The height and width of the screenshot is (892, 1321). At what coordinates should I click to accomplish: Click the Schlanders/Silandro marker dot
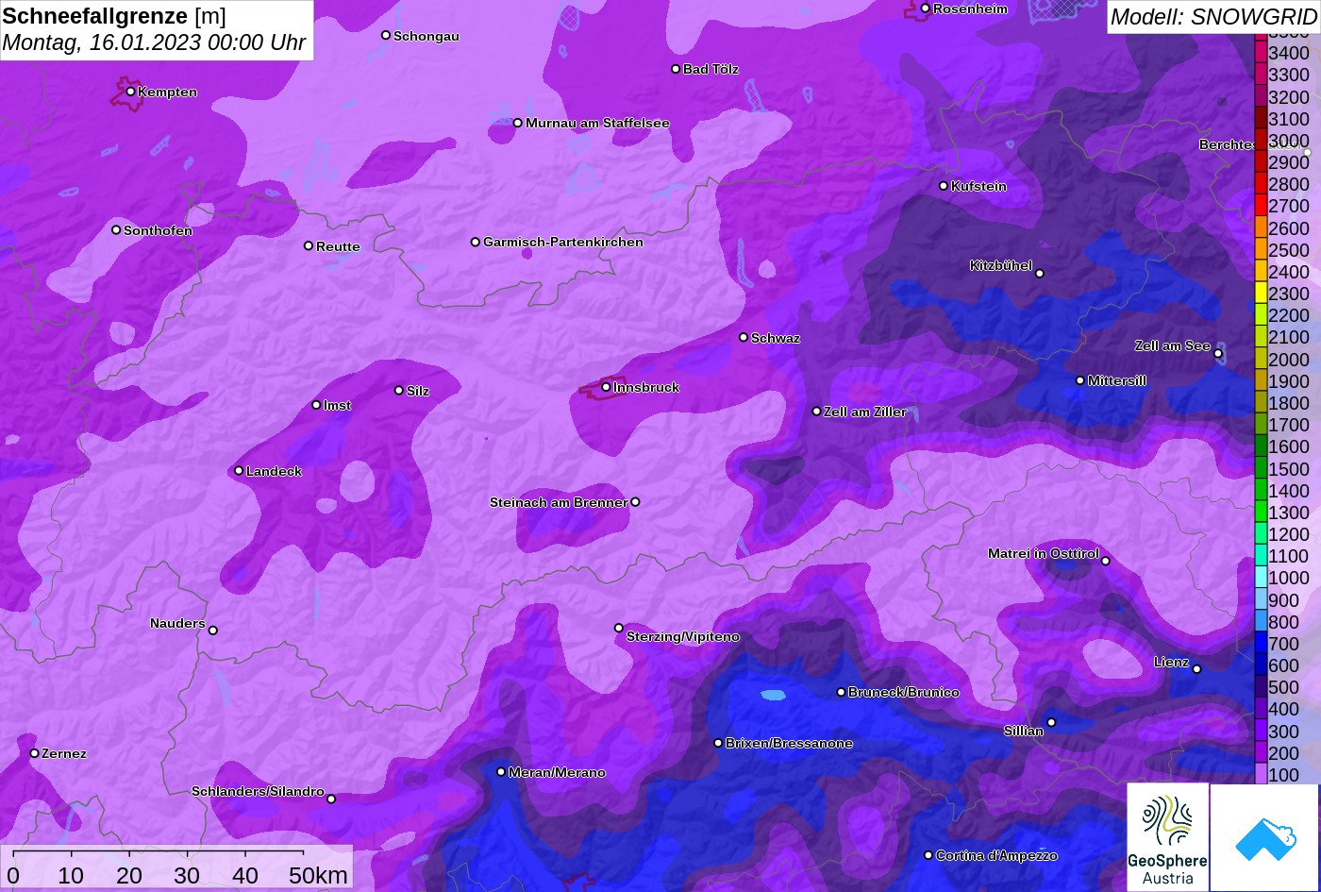coord(331,799)
